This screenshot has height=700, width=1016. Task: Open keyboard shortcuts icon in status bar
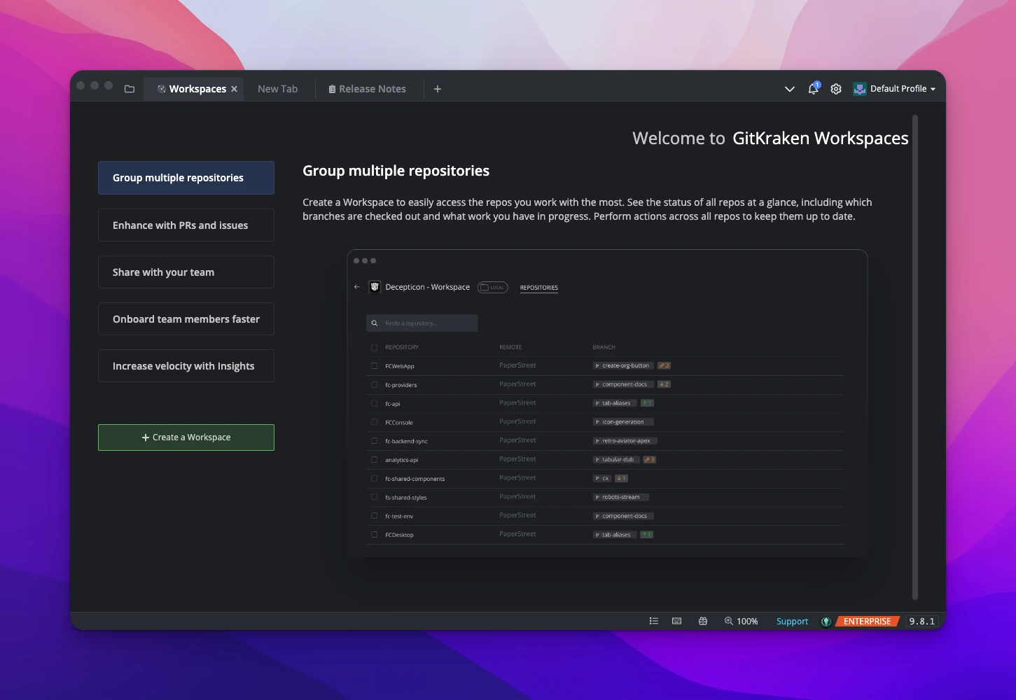[x=676, y=621]
